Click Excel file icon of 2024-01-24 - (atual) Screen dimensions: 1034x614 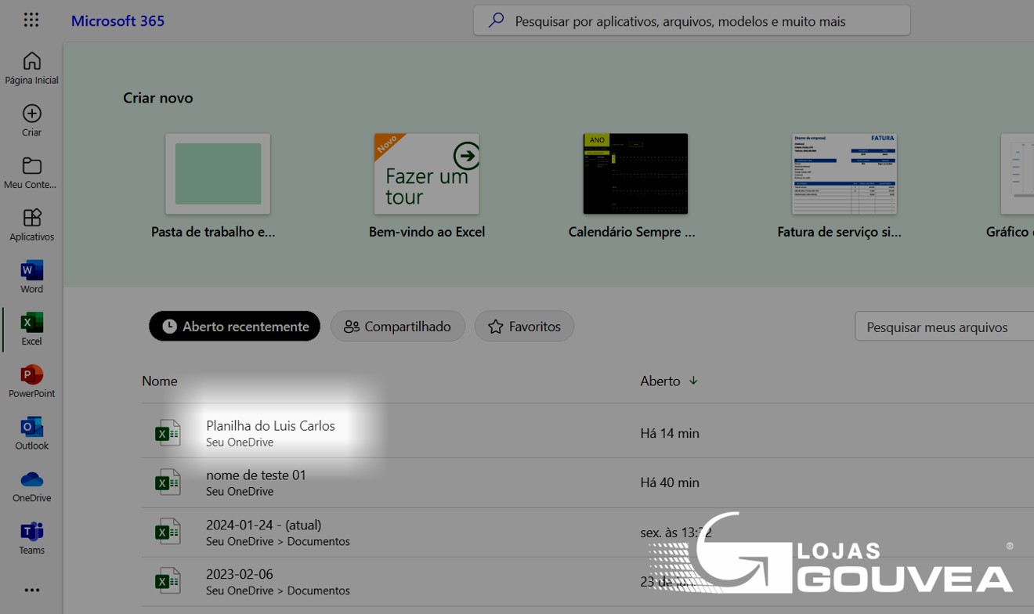tap(168, 532)
